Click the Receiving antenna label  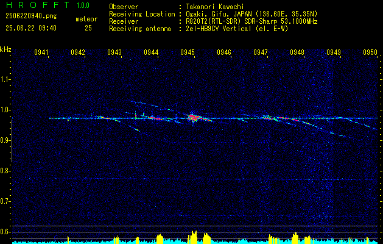(140, 29)
